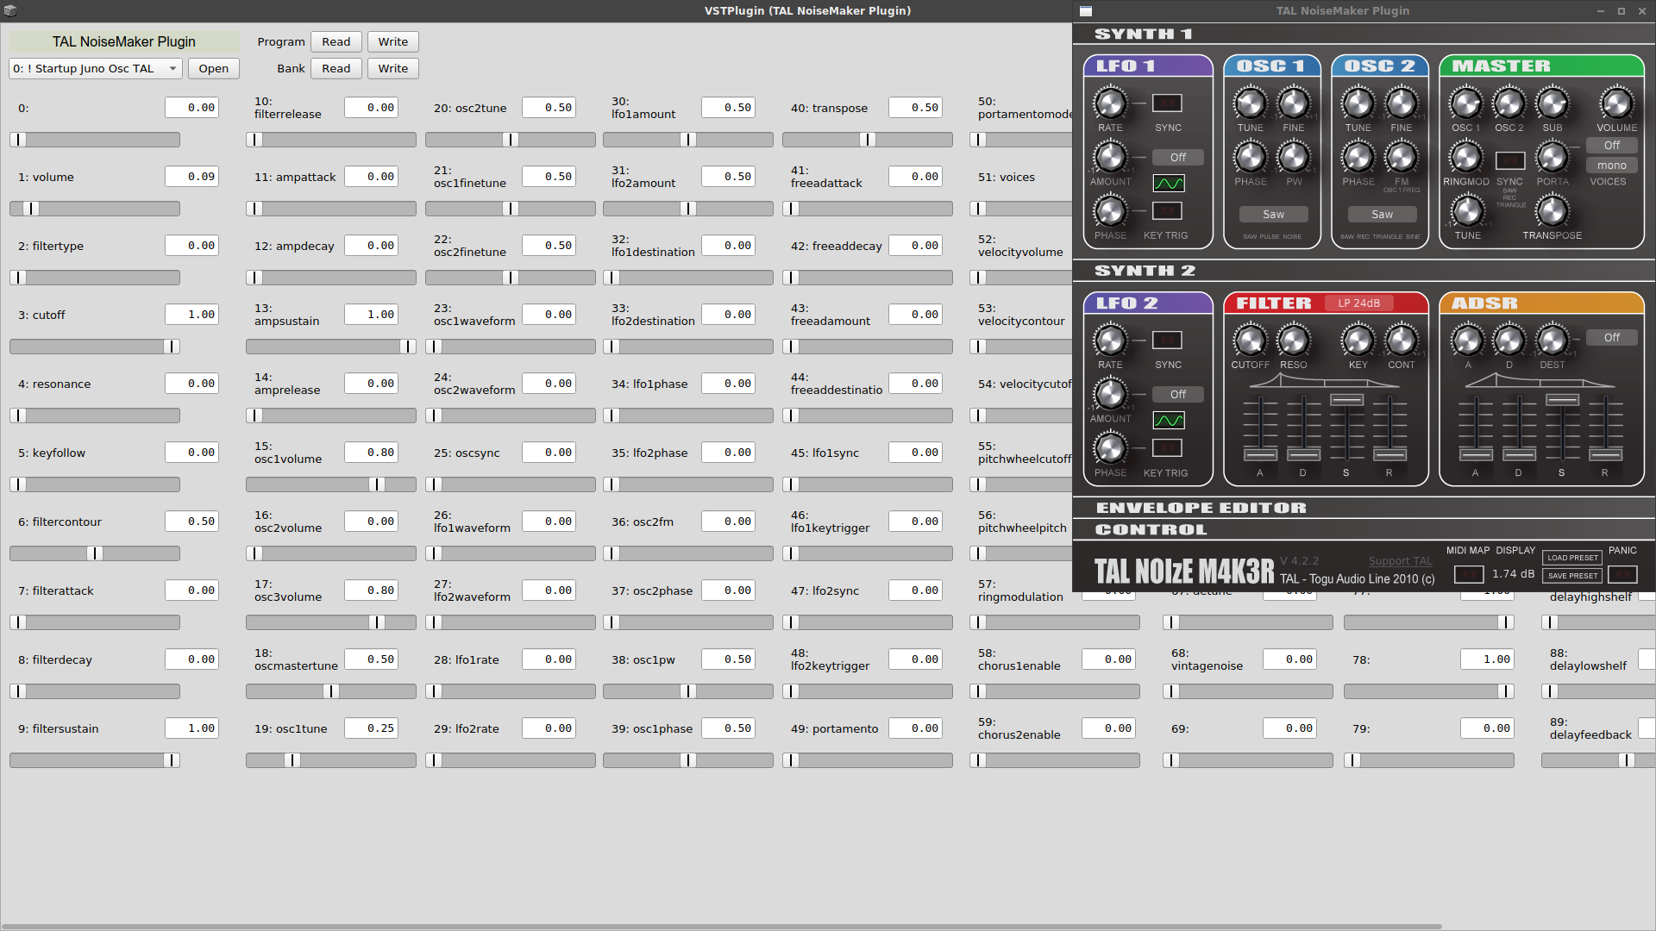The height and width of the screenshot is (931, 1656).
Task: Click the Write button for program saving
Action: pyautogui.click(x=392, y=41)
